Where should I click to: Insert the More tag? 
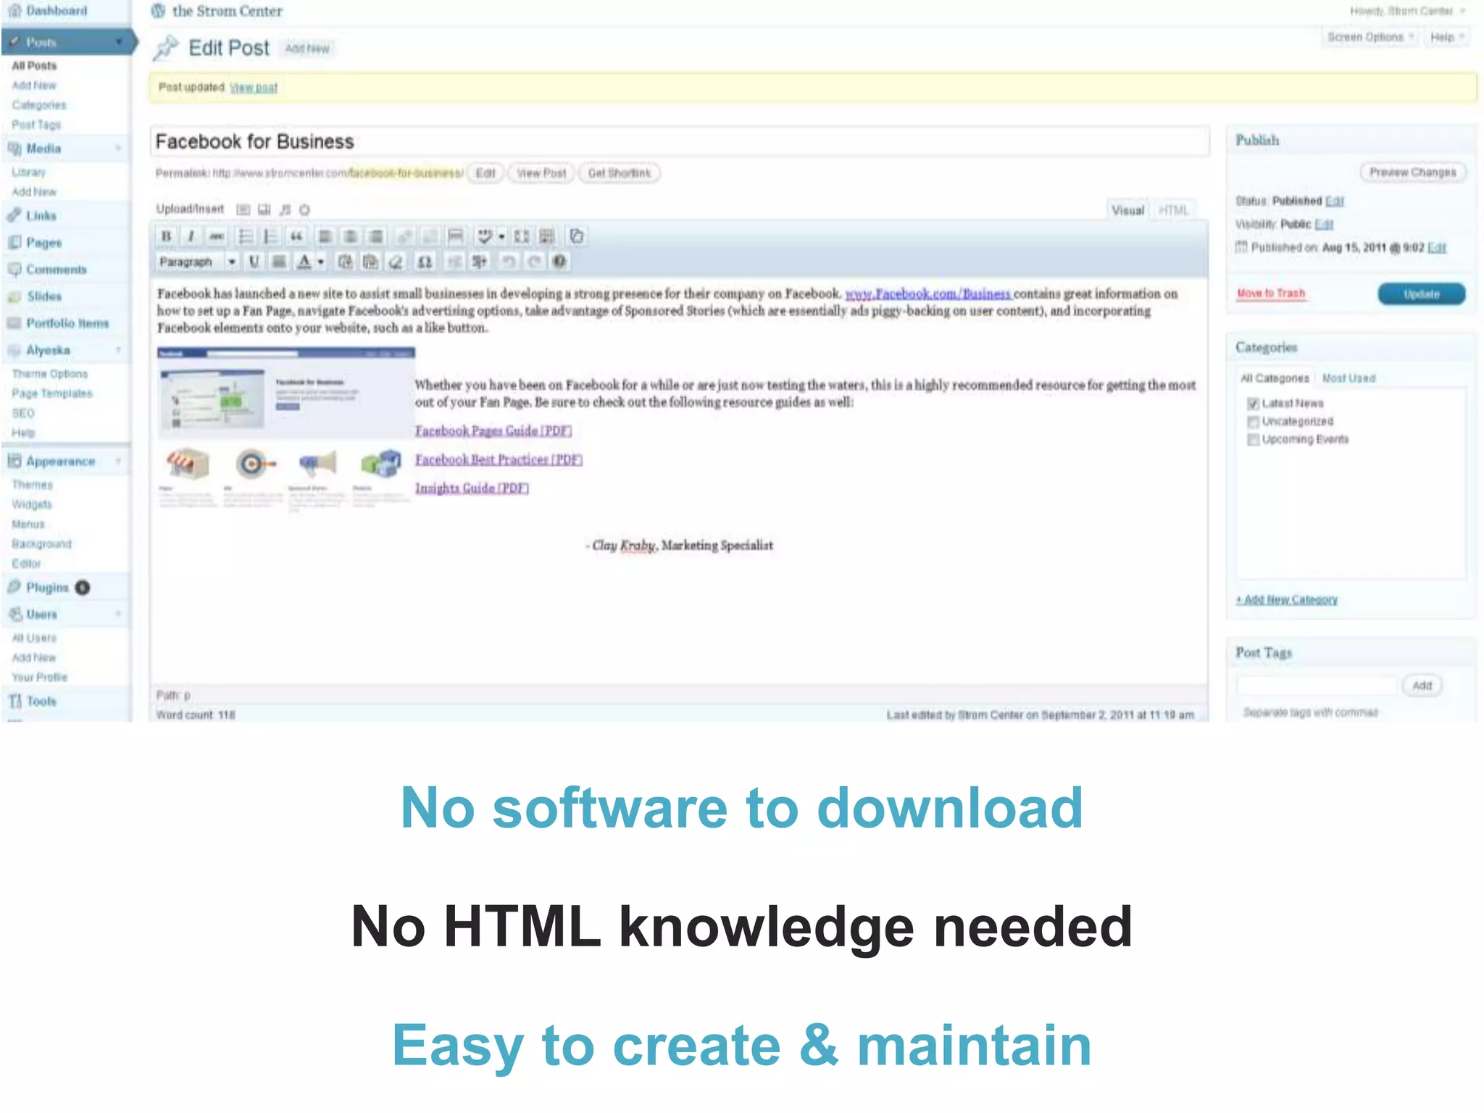[455, 236]
